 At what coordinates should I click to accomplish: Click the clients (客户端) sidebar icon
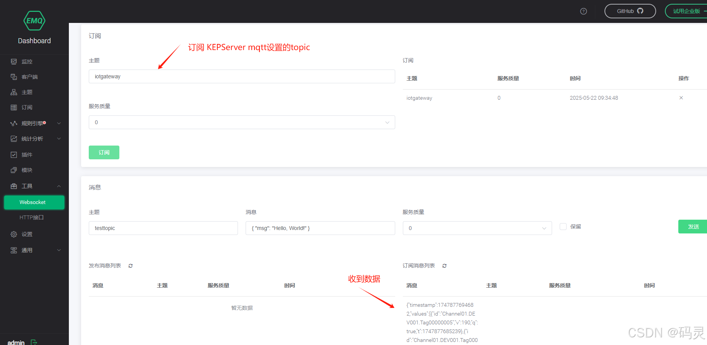coord(14,77)
